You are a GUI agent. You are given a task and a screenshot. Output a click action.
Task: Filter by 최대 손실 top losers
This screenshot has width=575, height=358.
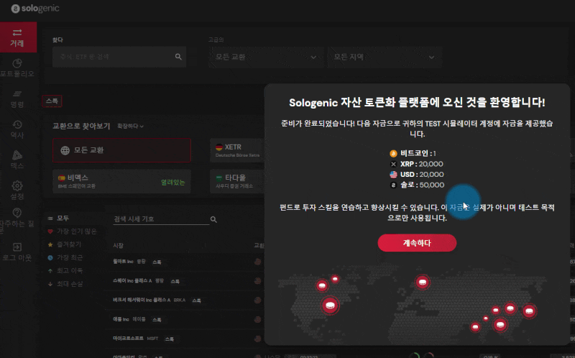tap(65, 284)
